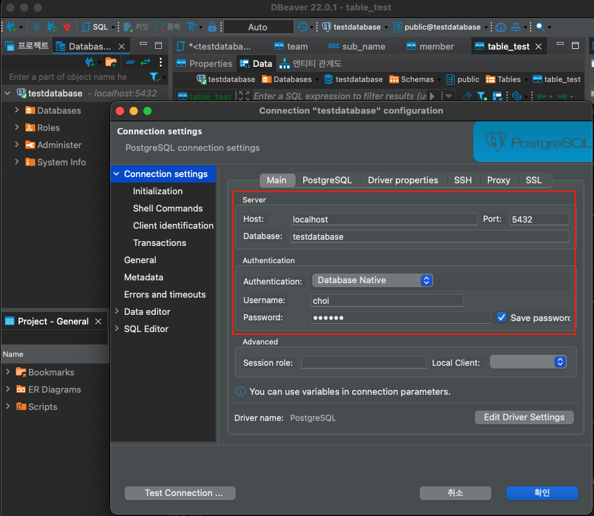Click the New Database Connection plug icon in main toolbar
The image size is (594, 516).
tap(11, 27)
